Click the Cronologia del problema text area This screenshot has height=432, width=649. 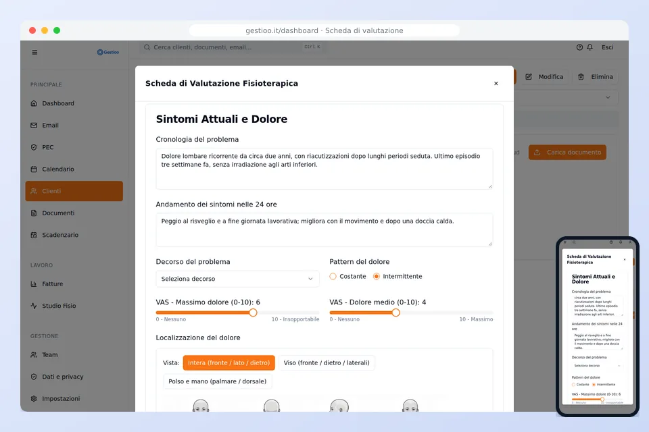(324, 169)
